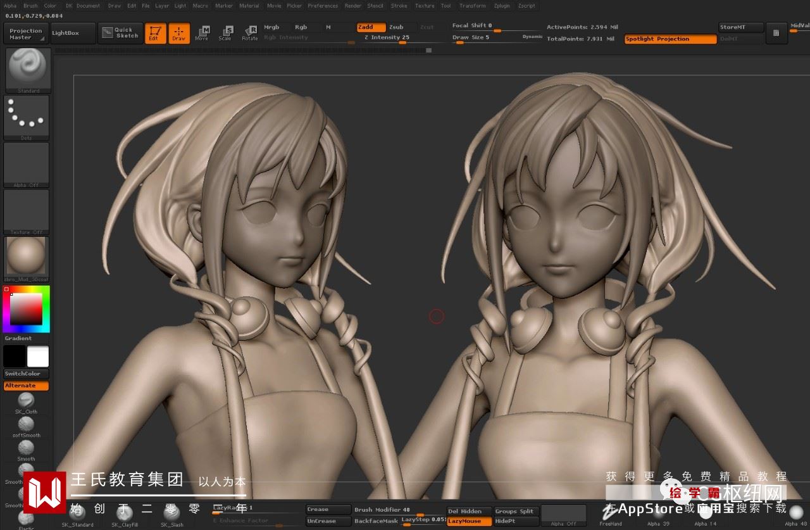Pick the softSmooth brush

coord(26,427)
